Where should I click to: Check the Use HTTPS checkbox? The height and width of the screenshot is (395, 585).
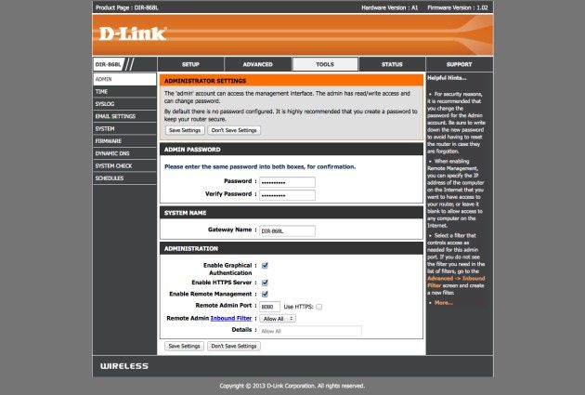pyautogui.click(x=319, y=307)
